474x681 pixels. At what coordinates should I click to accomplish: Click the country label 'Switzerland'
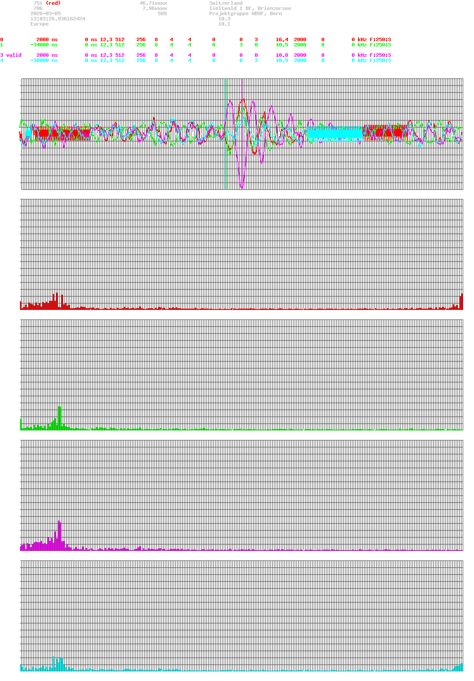[226, 3]
